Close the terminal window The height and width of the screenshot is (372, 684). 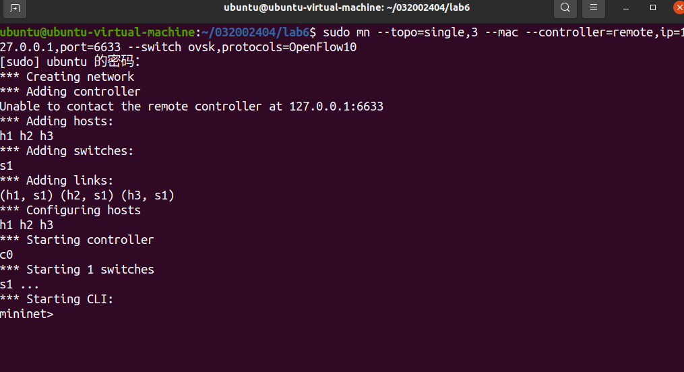click(679, 8)
